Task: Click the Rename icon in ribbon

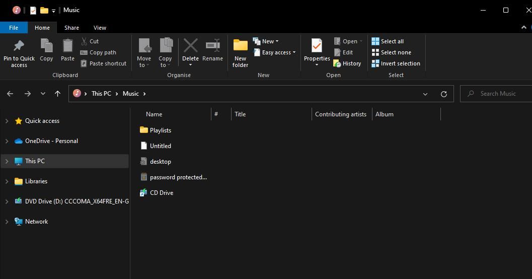Action: pos(212,46)
